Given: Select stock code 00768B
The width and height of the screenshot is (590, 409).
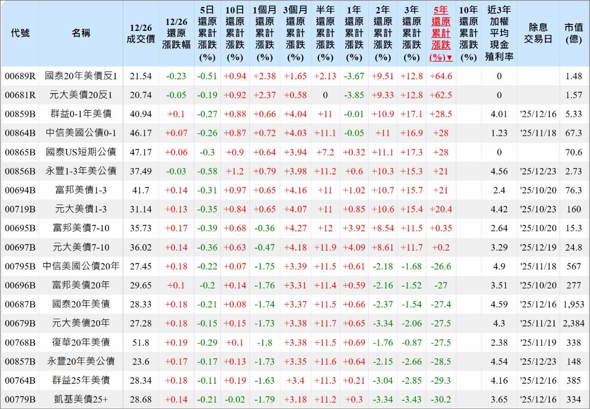Looking at the screenshot, I should 20,342.
